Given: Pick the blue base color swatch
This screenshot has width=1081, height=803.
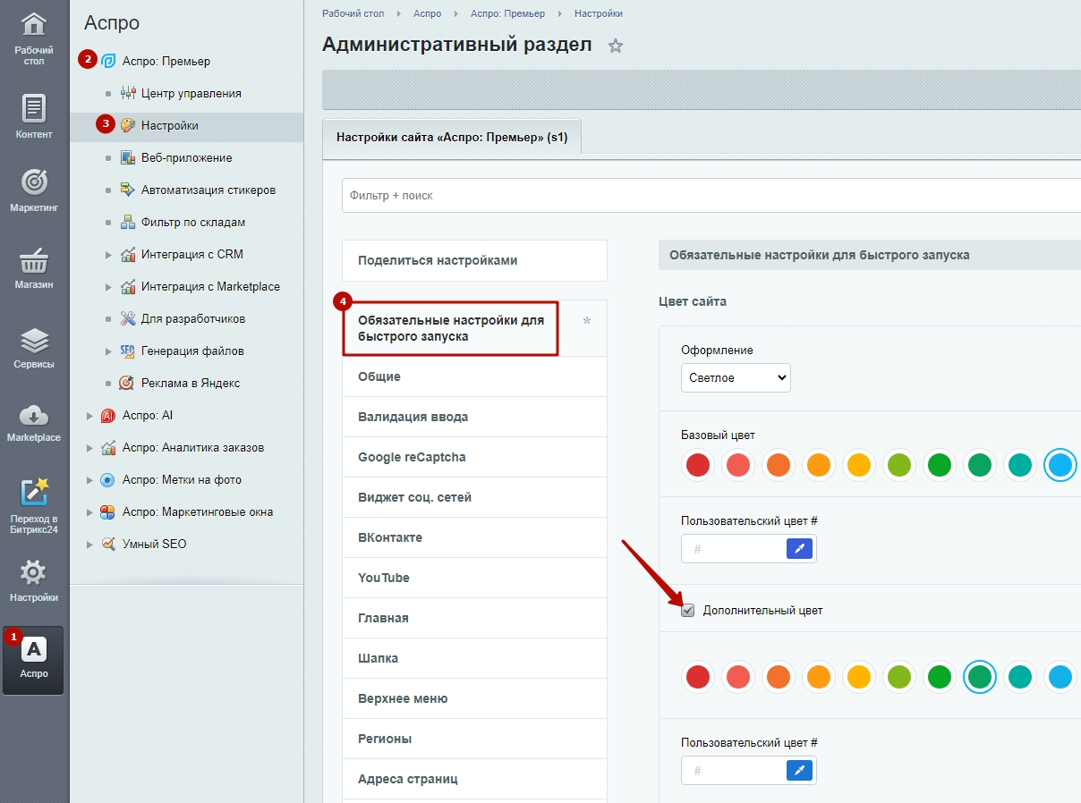Looking at the screenshot, I should [1060, 465].
